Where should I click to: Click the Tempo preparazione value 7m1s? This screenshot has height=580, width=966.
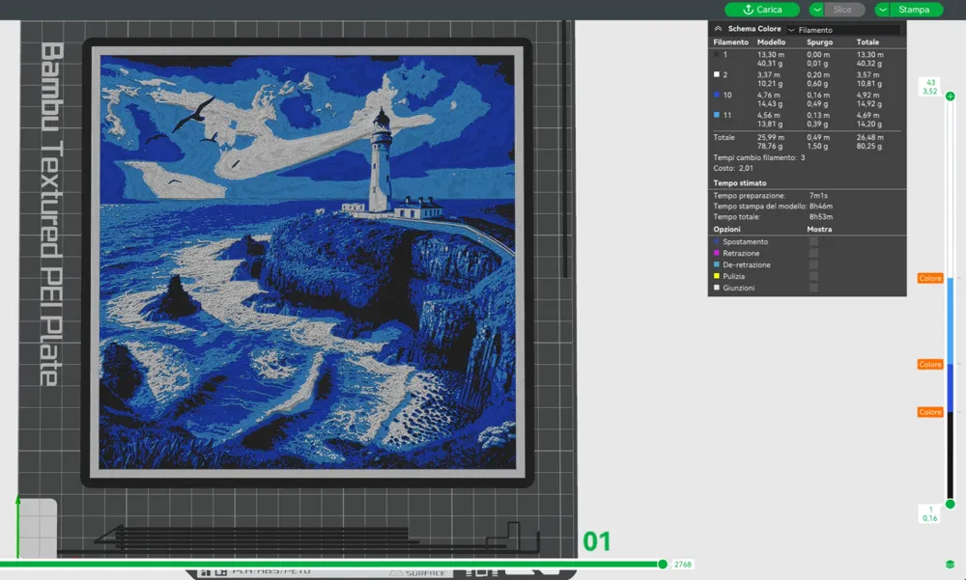click(x=818, y=195)
